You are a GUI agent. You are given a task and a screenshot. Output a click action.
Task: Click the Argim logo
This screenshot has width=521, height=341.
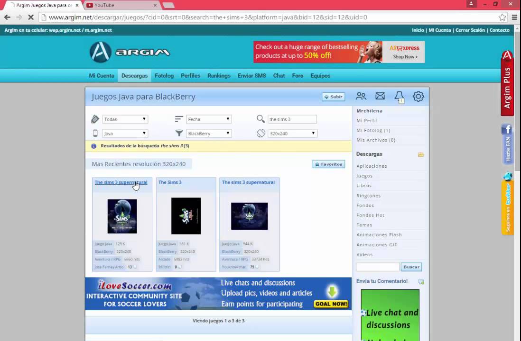(130, 52)
